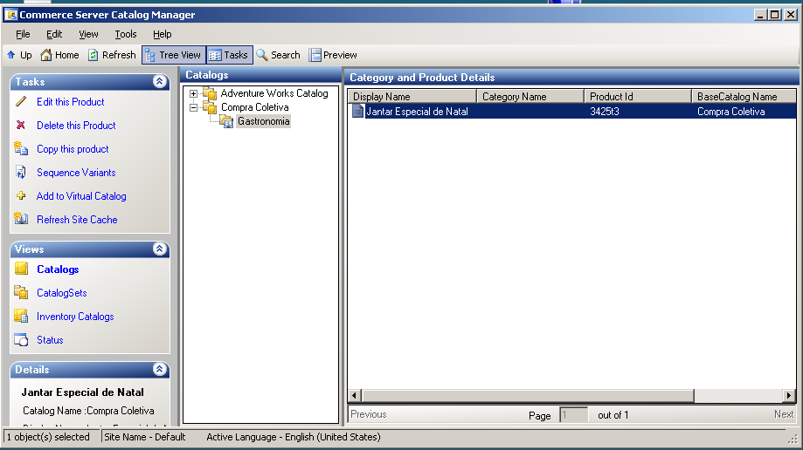
Task: Open Search from the toolbar
Action: (x=278, y=55)
